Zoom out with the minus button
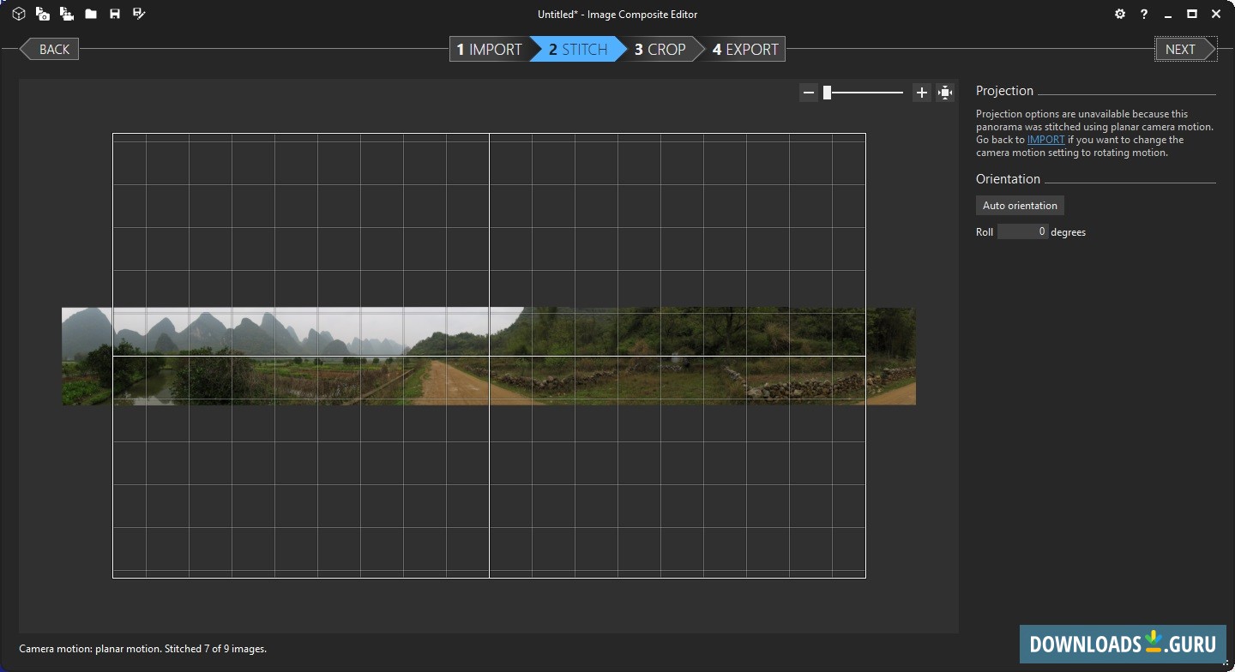The height and width of the screenshot is (672, 1235). click(808, 93)
